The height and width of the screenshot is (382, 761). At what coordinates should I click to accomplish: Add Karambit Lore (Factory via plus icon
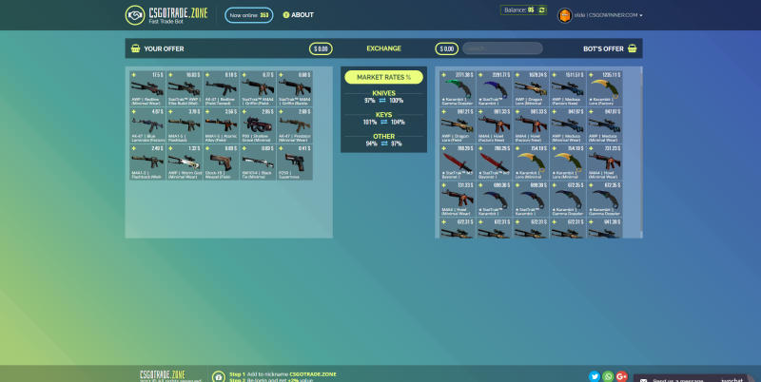coord(591,75)
